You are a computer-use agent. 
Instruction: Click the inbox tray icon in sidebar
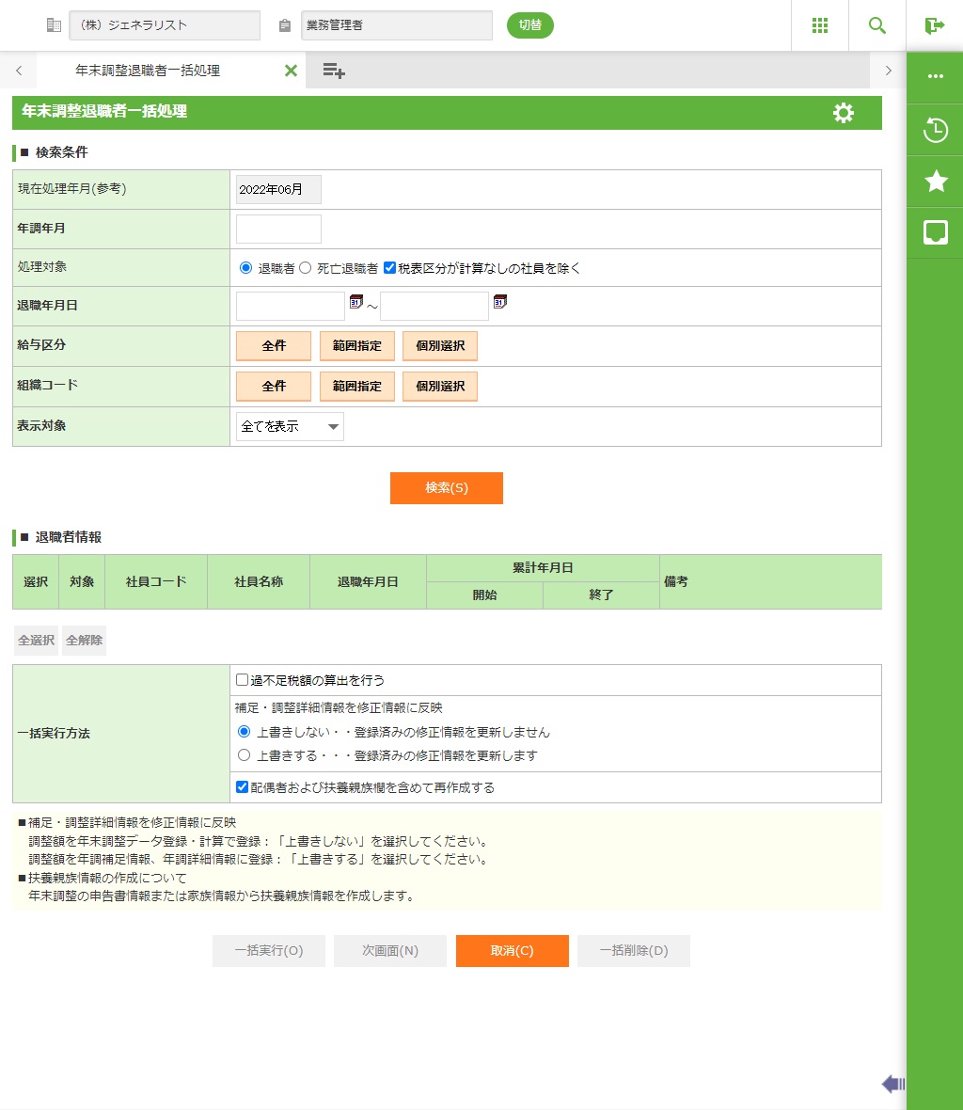point(935,232)
